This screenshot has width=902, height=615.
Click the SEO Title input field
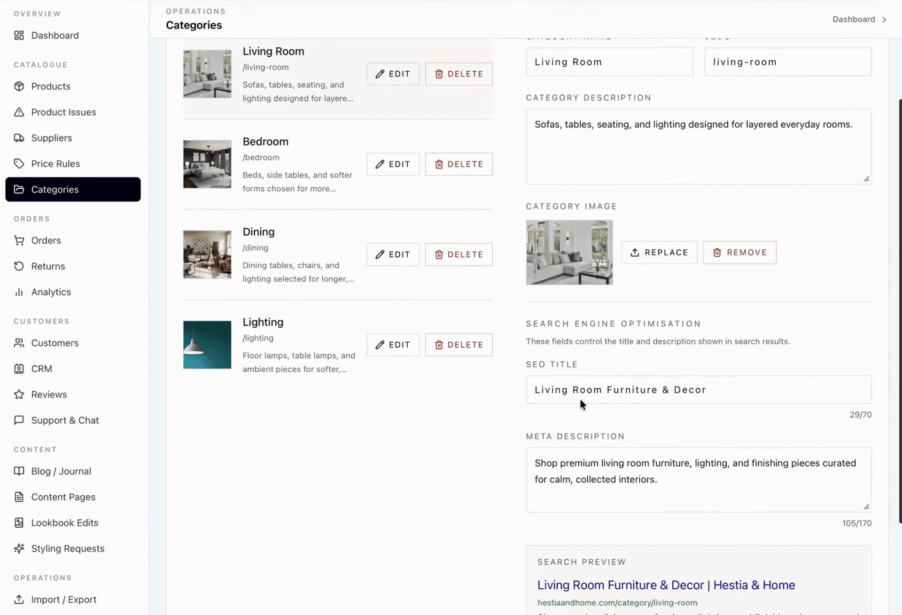(699, 390)
